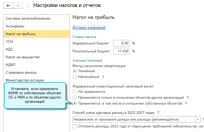
Task: Switch to the НДС section
Action: 9,49
